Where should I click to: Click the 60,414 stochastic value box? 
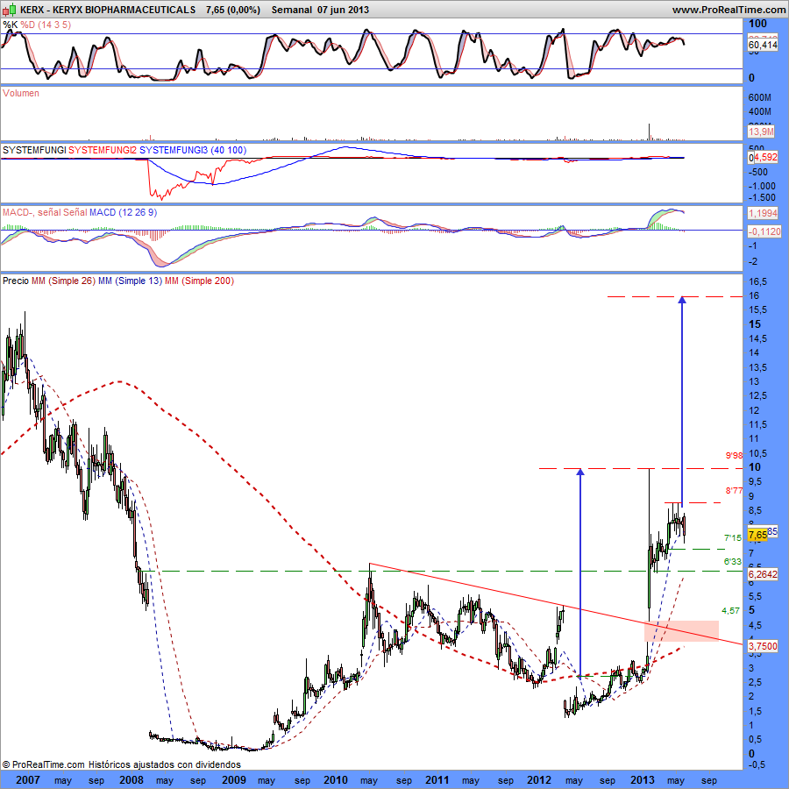763,45
